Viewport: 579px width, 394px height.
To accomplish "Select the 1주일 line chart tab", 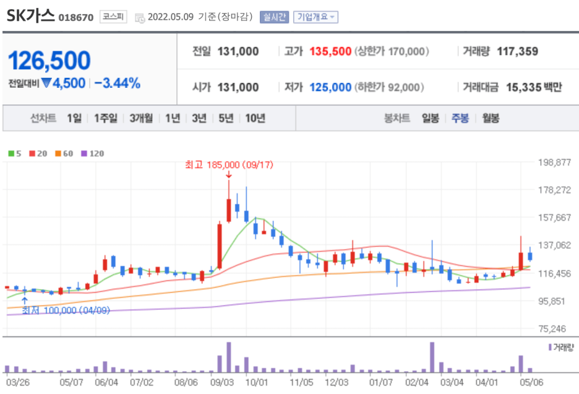I will (106, 118).
